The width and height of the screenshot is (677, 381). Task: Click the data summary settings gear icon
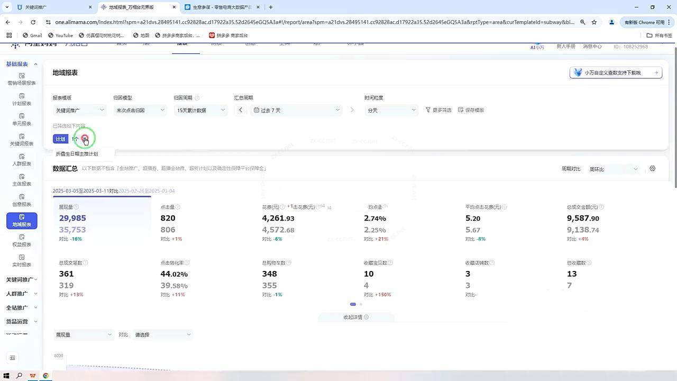click(x=652, y=169)
